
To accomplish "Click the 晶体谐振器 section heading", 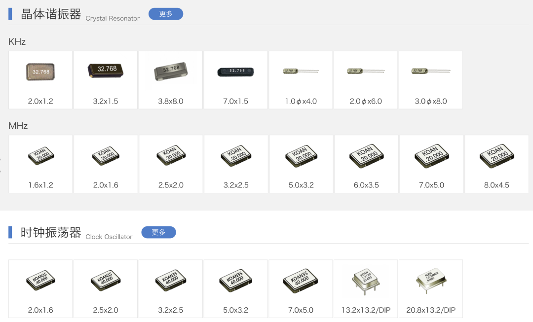I will (x=51, y=14).
